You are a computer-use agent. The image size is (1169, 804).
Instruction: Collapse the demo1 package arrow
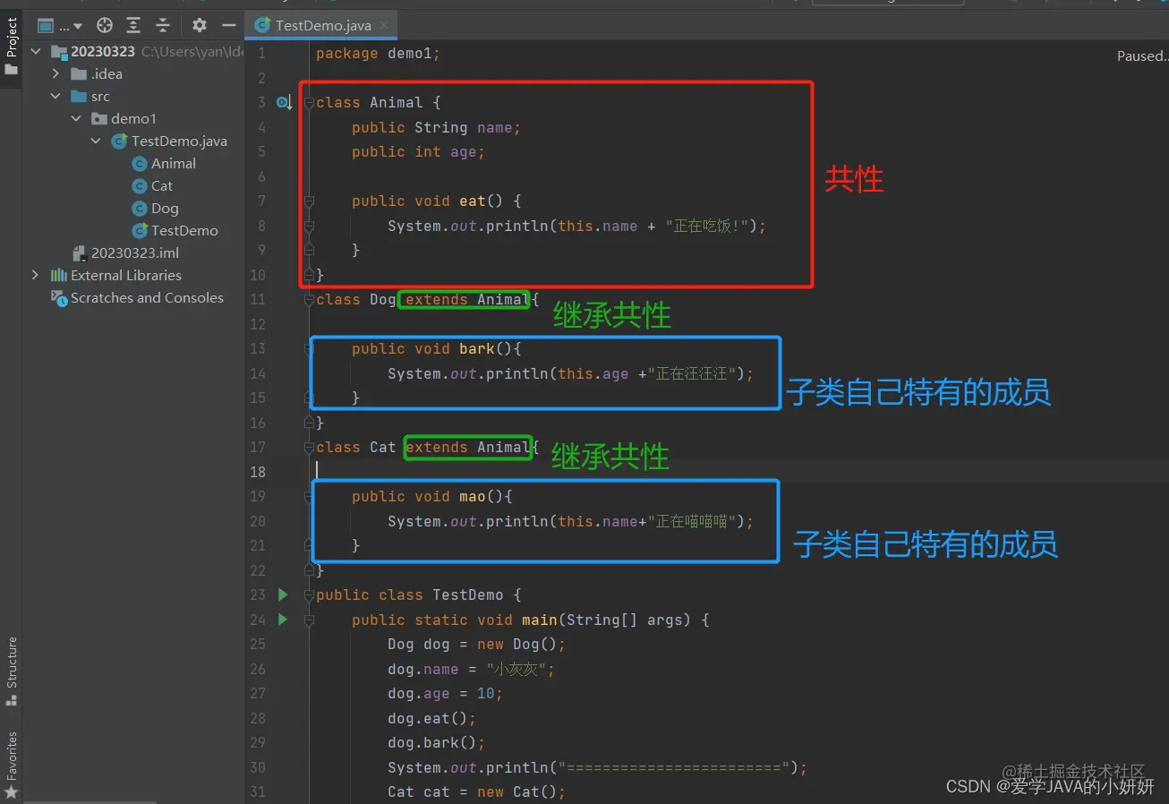point(75,118)
